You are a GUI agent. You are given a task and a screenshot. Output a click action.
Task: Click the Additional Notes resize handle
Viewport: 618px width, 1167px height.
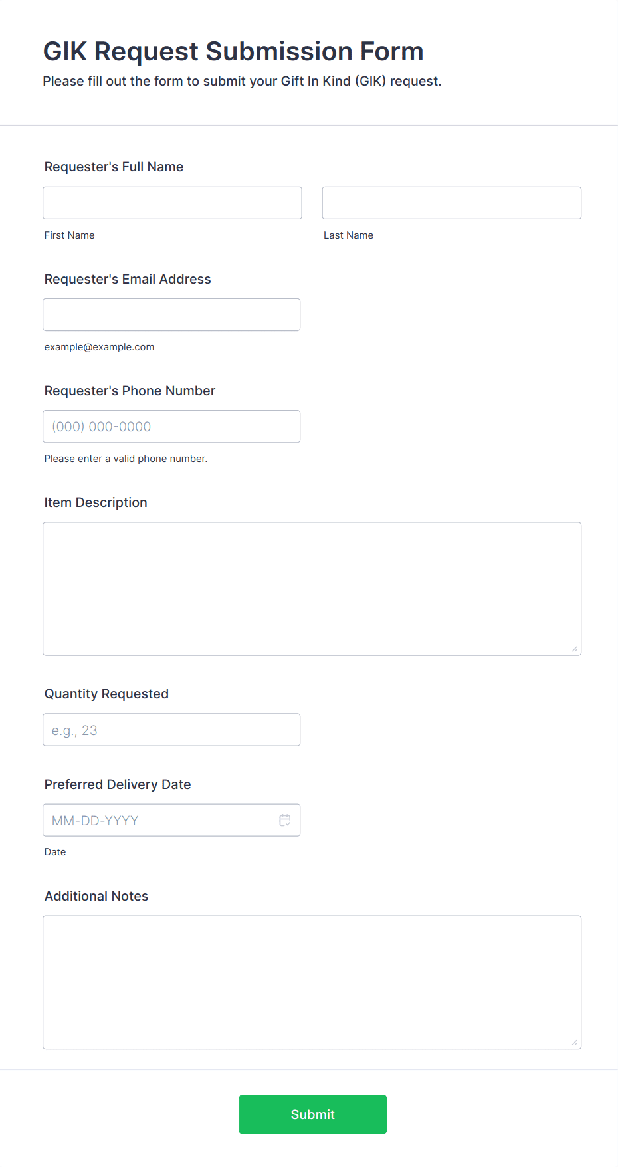click(x=574, y=1042)
